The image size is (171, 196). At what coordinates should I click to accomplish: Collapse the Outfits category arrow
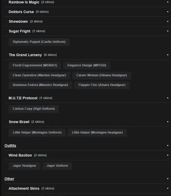click(168, 145)
